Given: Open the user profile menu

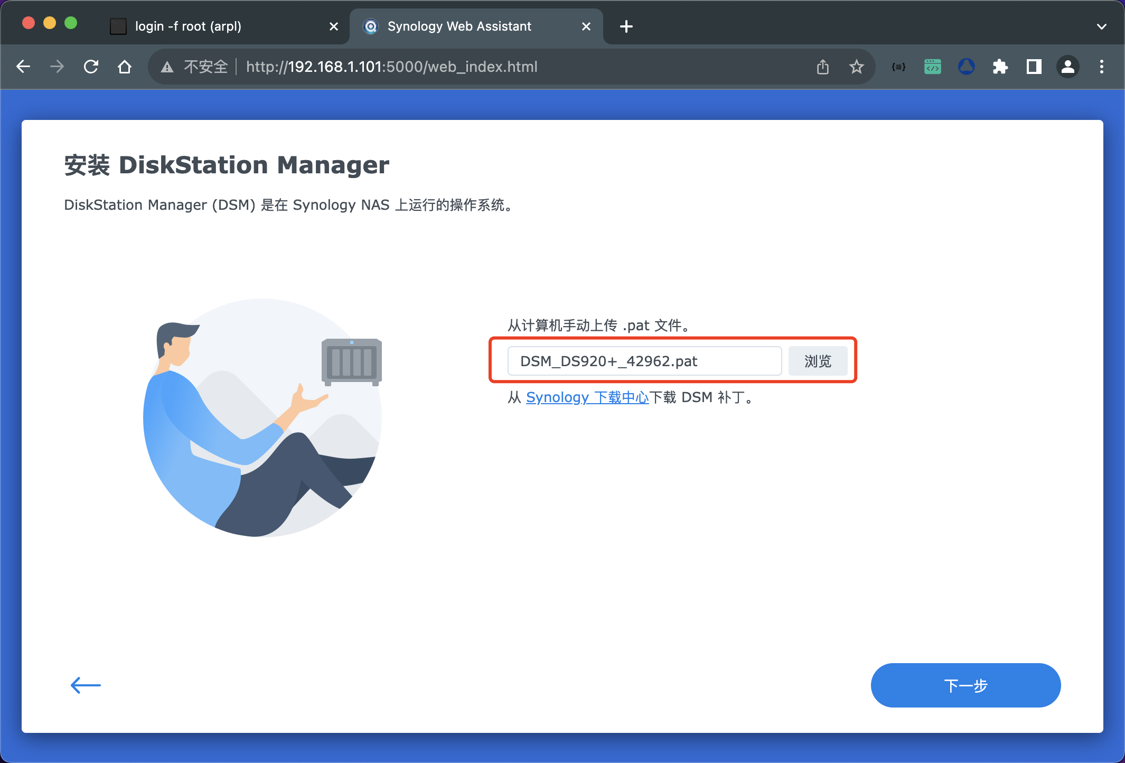Looking at the screenshot, I should (1068, 67).
